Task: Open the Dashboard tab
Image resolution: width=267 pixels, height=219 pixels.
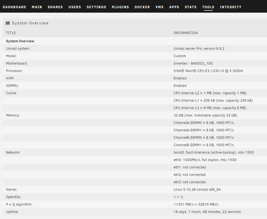Action: coord(14,7)
